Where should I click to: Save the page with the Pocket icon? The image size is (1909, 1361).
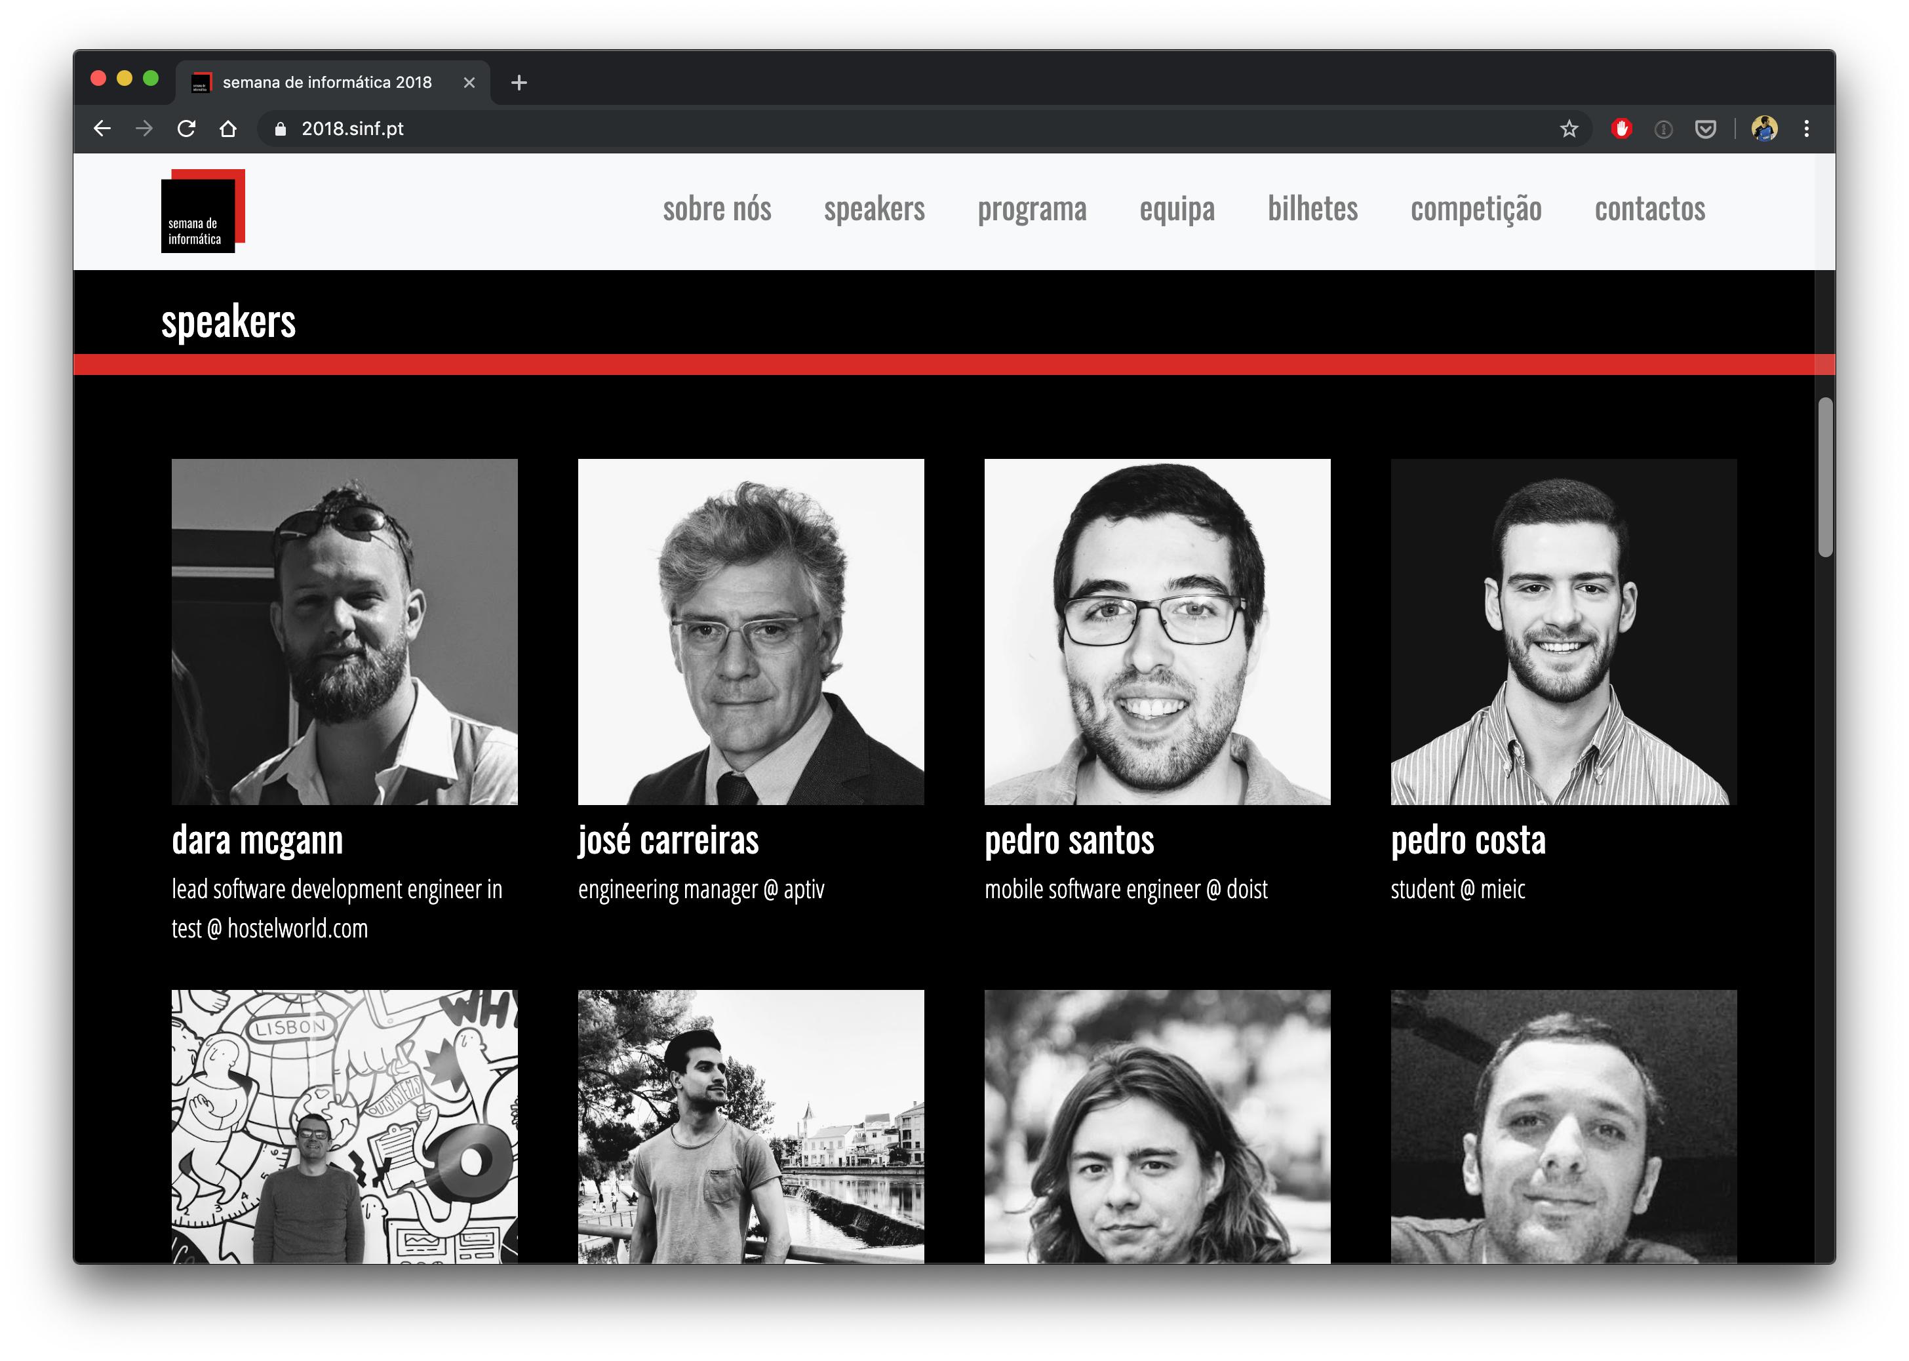[1704, 128]
